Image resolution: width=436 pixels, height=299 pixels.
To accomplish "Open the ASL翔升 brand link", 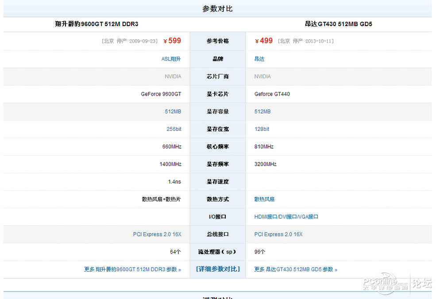I will tap(171, 59).
